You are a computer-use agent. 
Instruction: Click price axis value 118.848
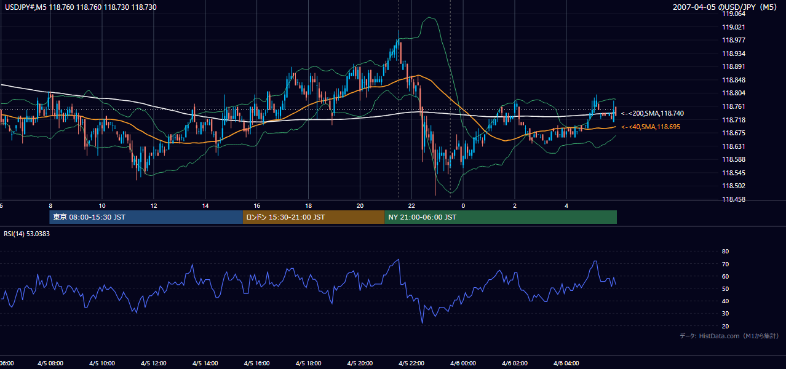(x=734, y=80)
